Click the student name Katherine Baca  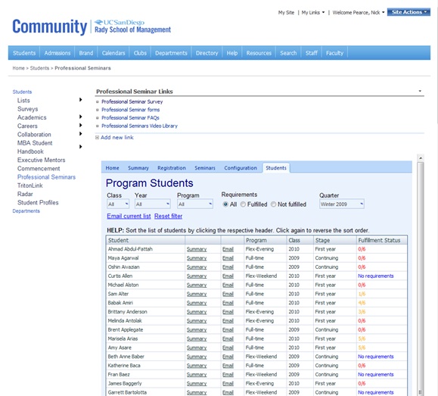pyautogui.click(x=124, y=366)
